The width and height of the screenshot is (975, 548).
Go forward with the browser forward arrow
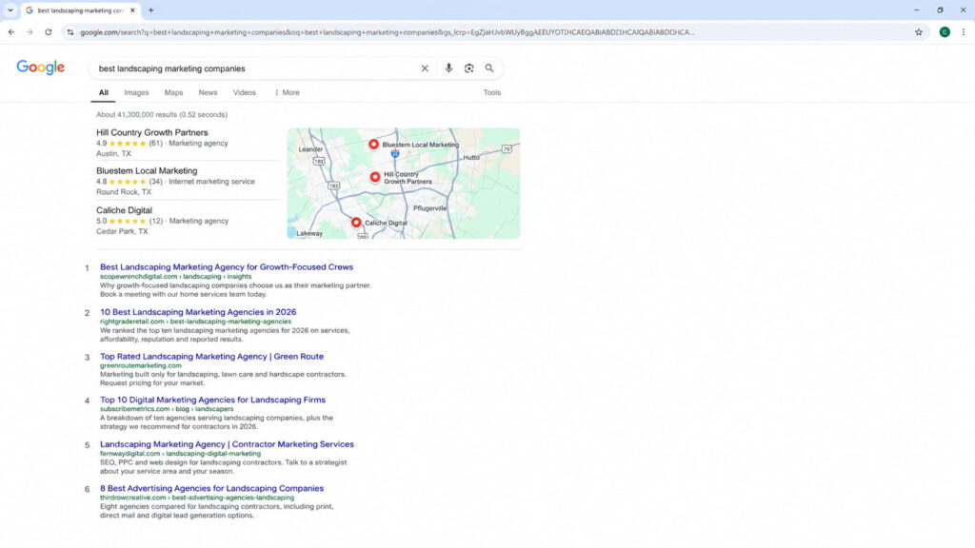pos(30,31)
